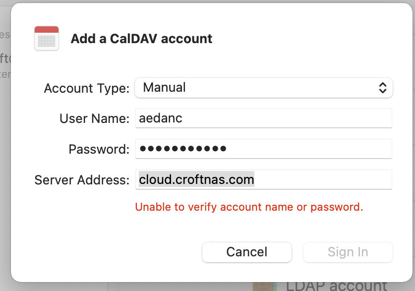The width and height of the screenshot is (415, 291).
Task: Click the Account Type label
Action: pyautogui.click(x=86, y=88)
